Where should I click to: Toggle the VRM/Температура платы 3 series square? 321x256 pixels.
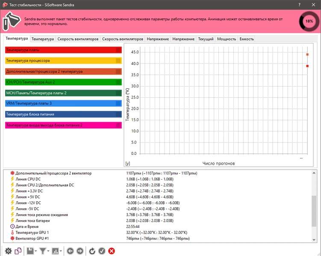point(118,103)
